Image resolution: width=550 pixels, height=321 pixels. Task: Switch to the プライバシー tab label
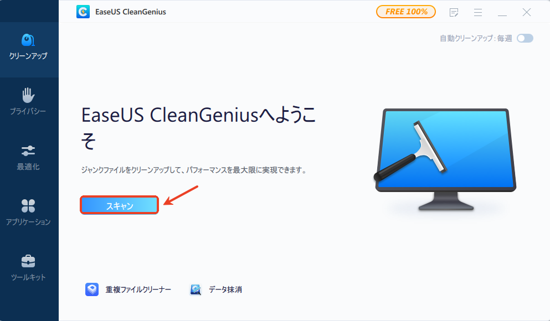pos(28,111)
